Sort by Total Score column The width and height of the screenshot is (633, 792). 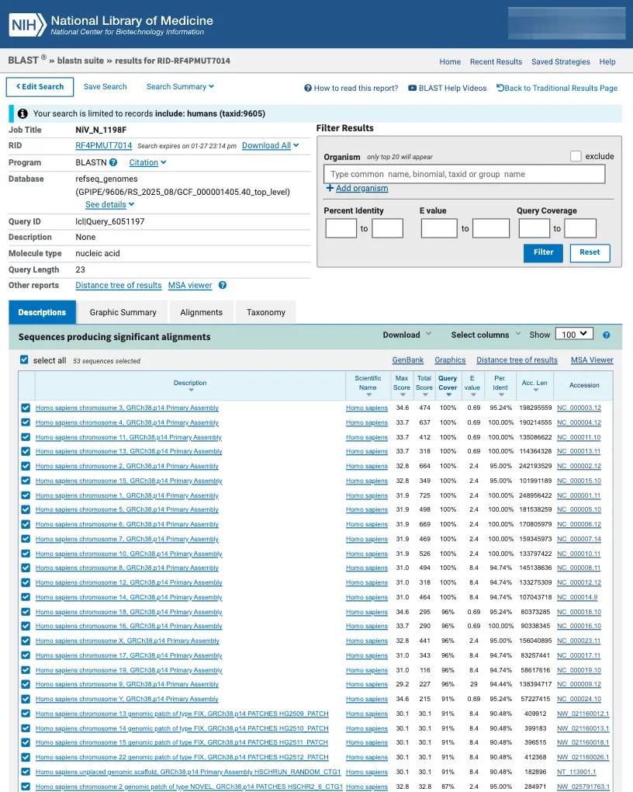tap(424, 394)
